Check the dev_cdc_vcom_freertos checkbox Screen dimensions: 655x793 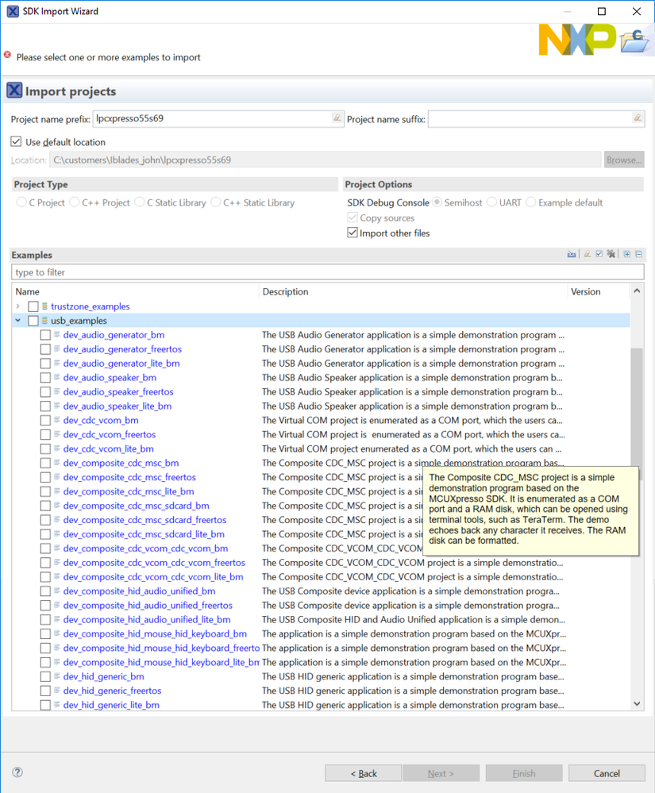coord(45,434)
